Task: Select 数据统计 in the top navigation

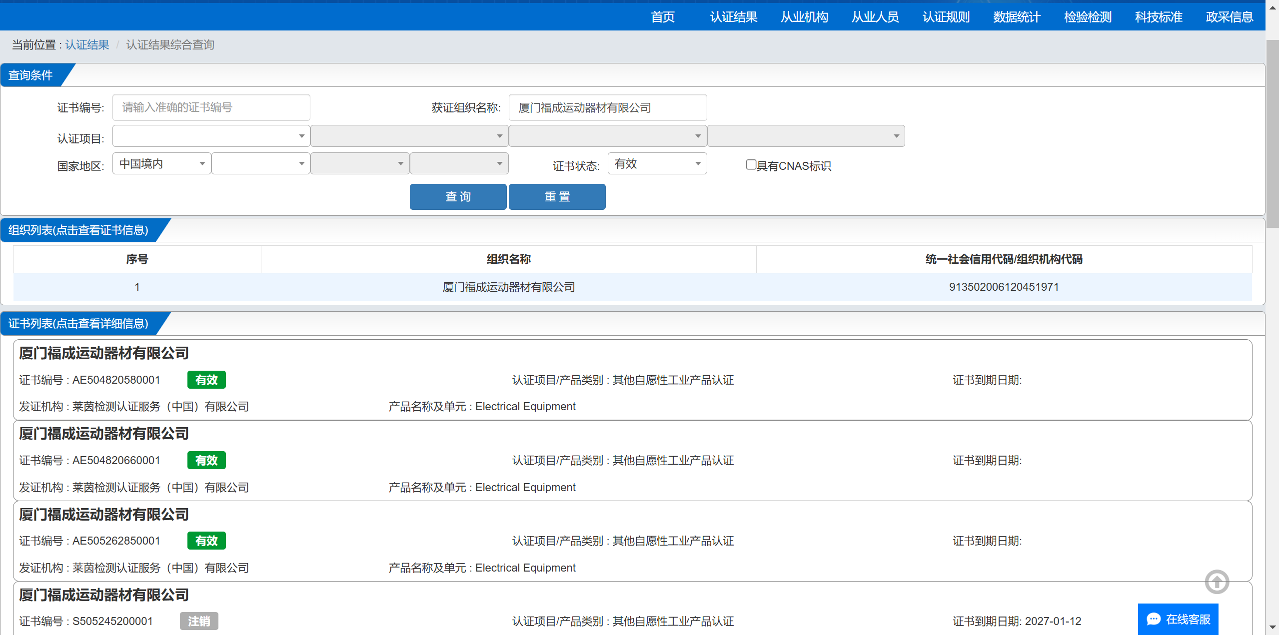Action: (1017, 17)
